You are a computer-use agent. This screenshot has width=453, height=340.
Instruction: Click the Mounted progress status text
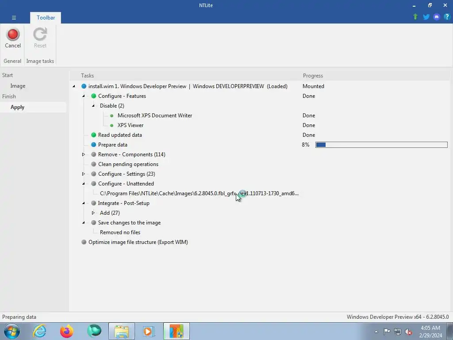(x=314, y=86)
